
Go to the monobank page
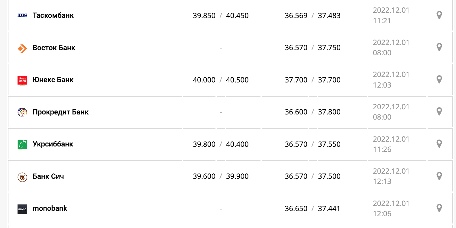point(50,208)
